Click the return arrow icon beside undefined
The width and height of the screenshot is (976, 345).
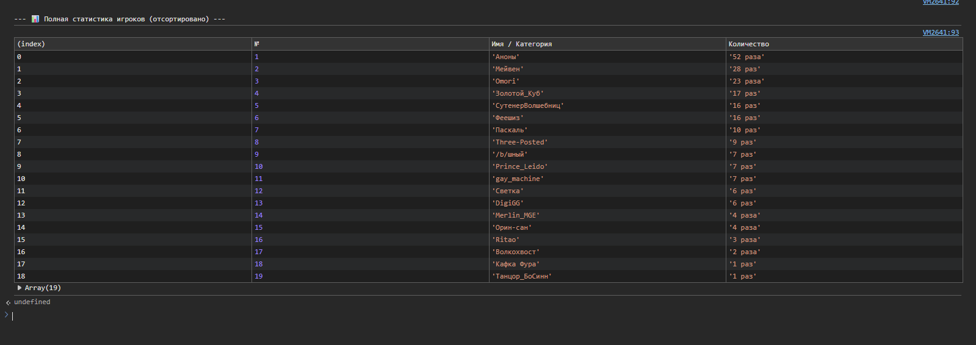click(x=8, y=302)
